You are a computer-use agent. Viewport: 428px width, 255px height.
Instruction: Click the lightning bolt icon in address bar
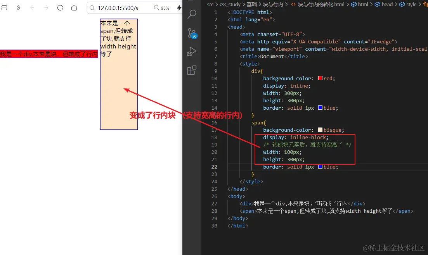click(179, 8)
